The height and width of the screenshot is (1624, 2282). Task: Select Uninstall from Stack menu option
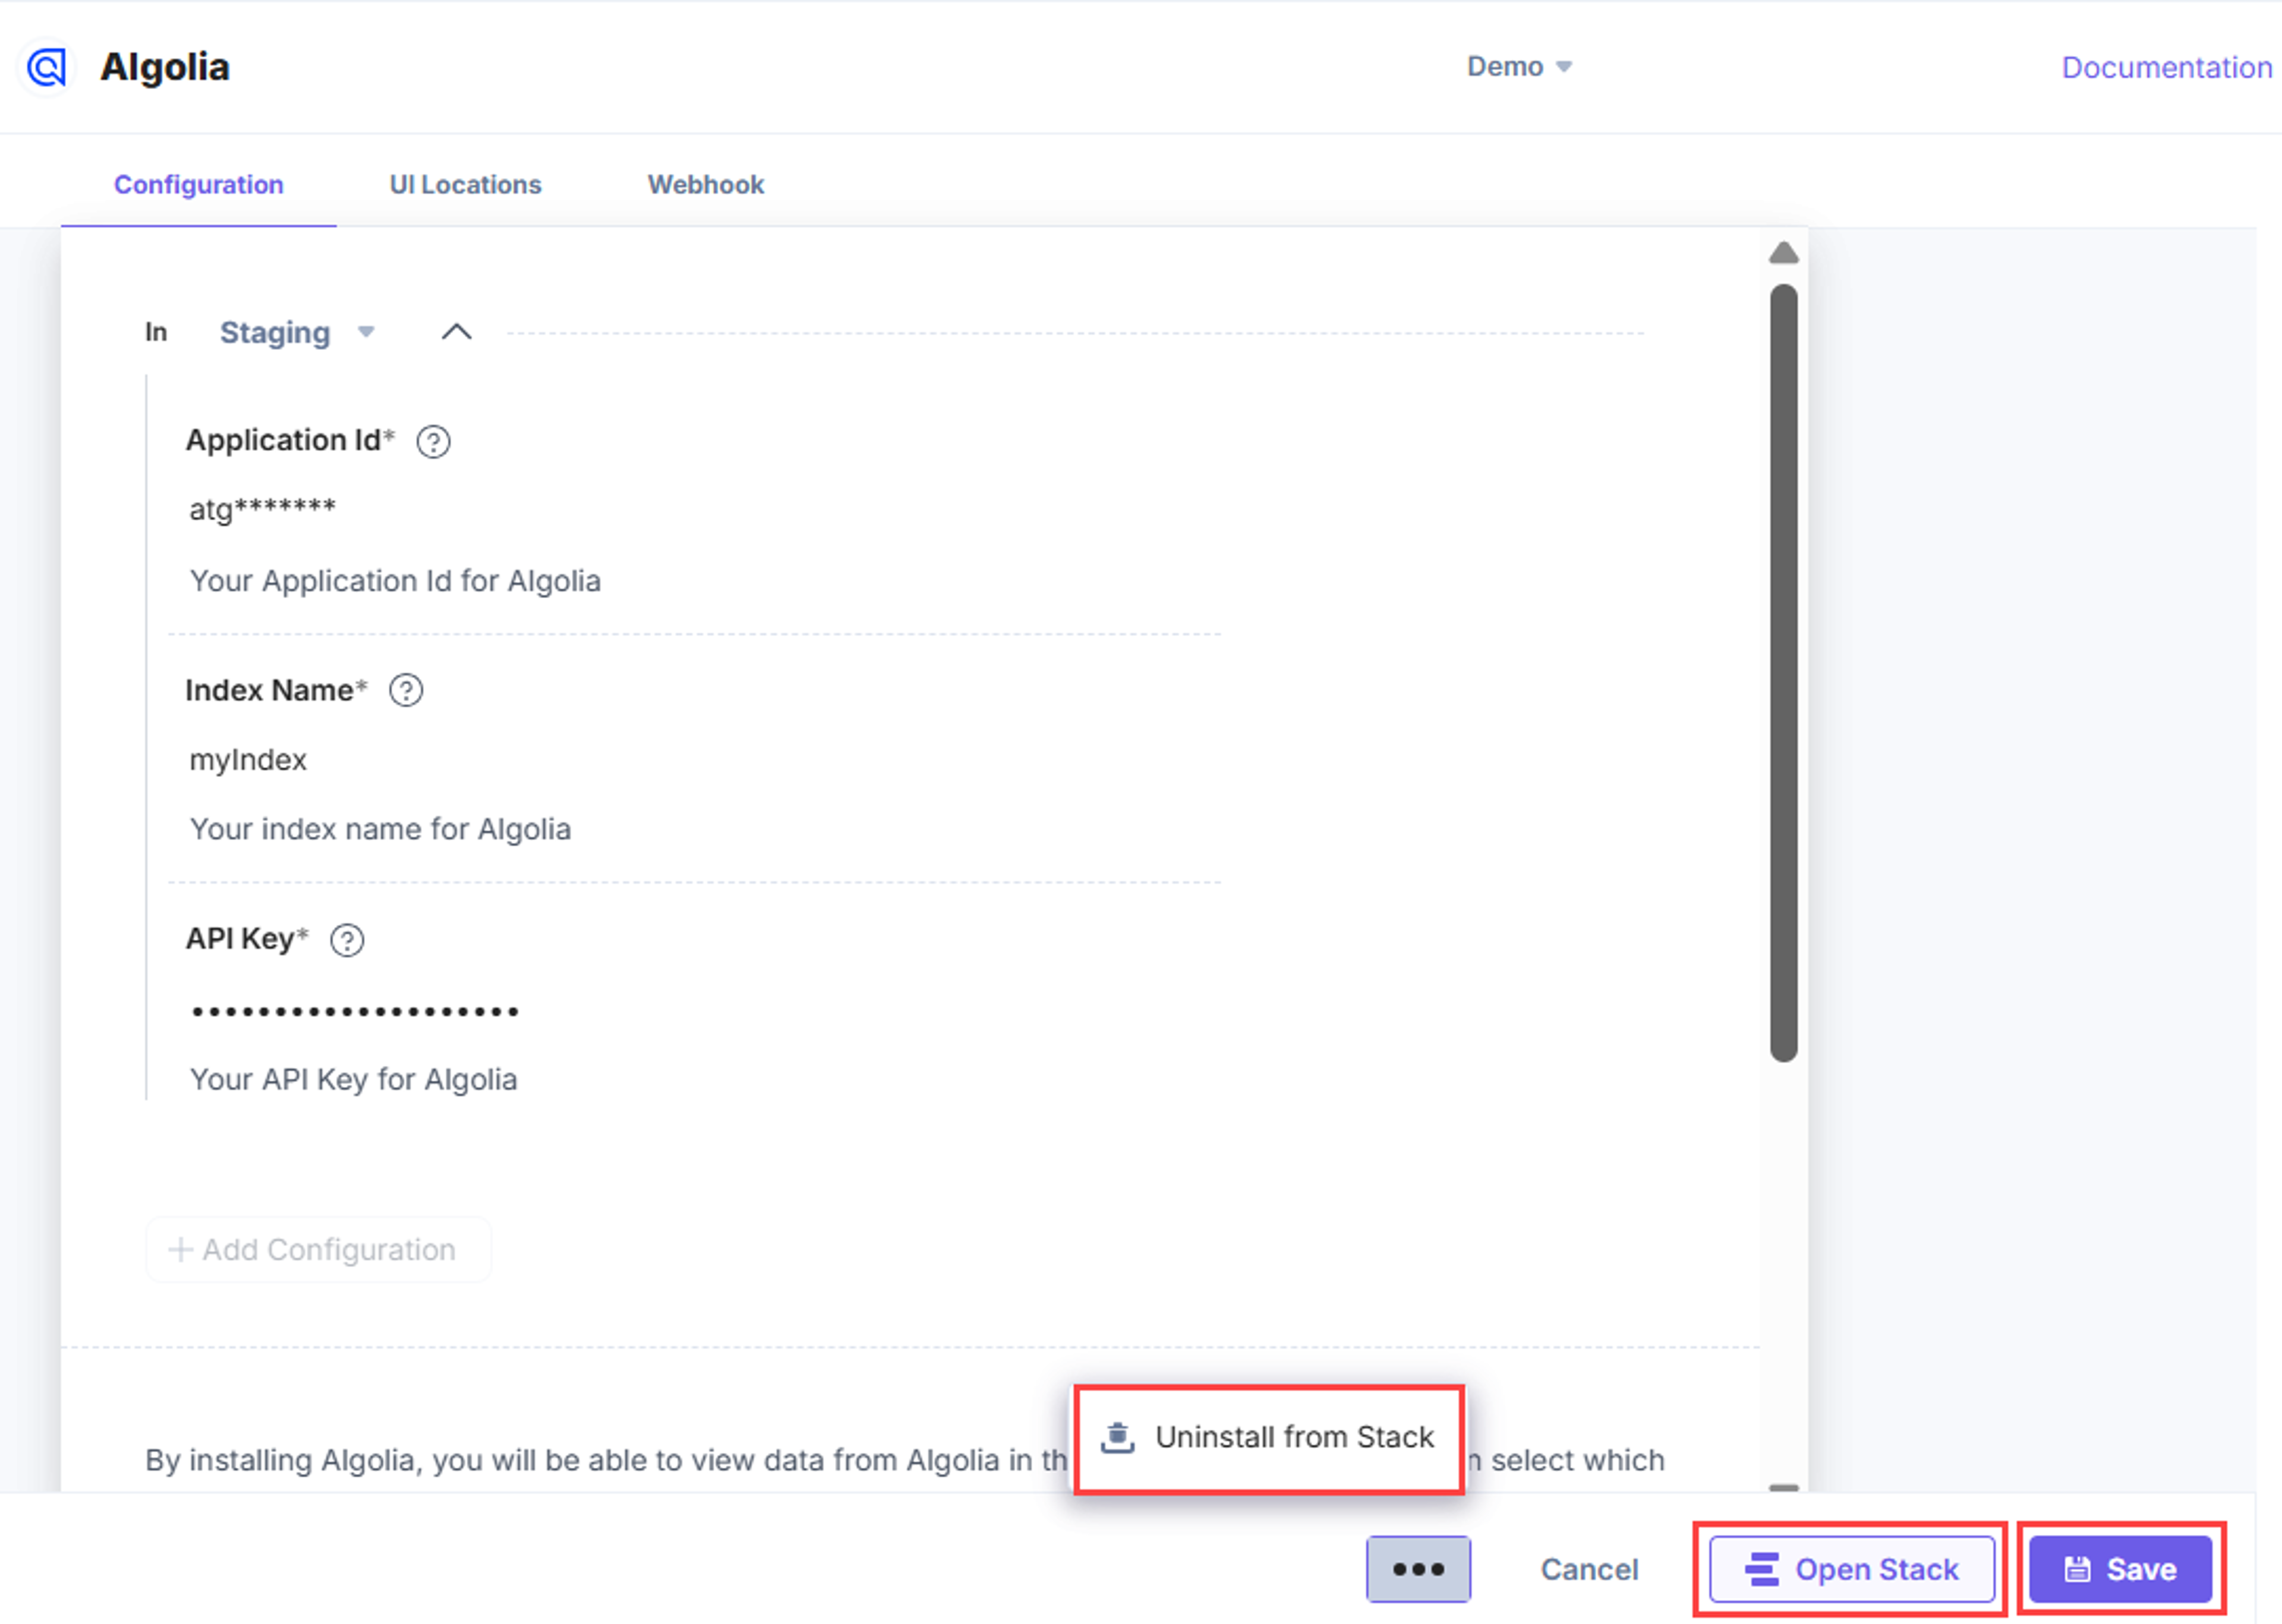[x=1269, y=1438]
